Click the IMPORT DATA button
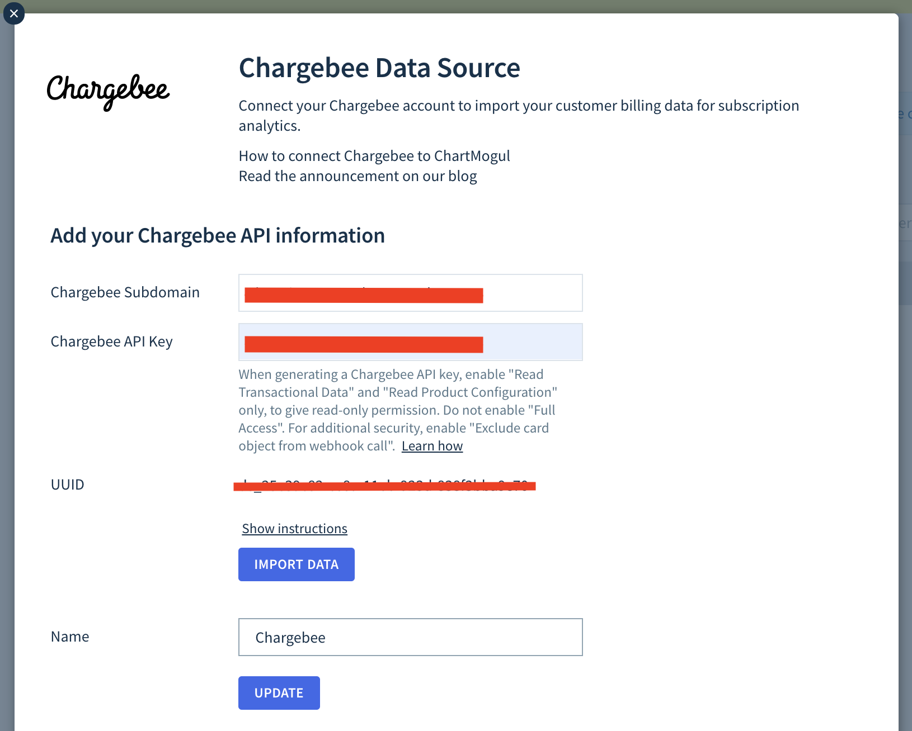 (x=297, y=564)
